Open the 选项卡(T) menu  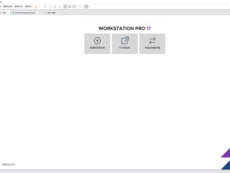[19, 6]
